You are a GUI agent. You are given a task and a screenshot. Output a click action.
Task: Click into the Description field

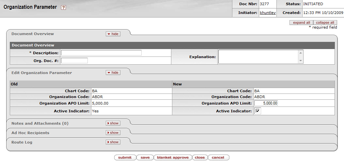(x=101, y=53)
